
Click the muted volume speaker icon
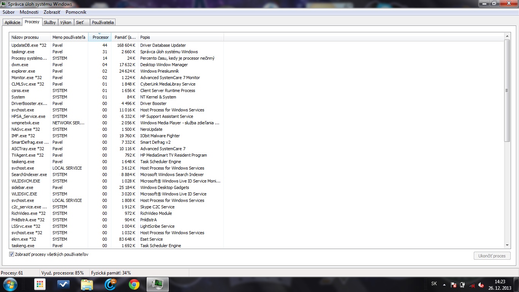coord(481,284)
